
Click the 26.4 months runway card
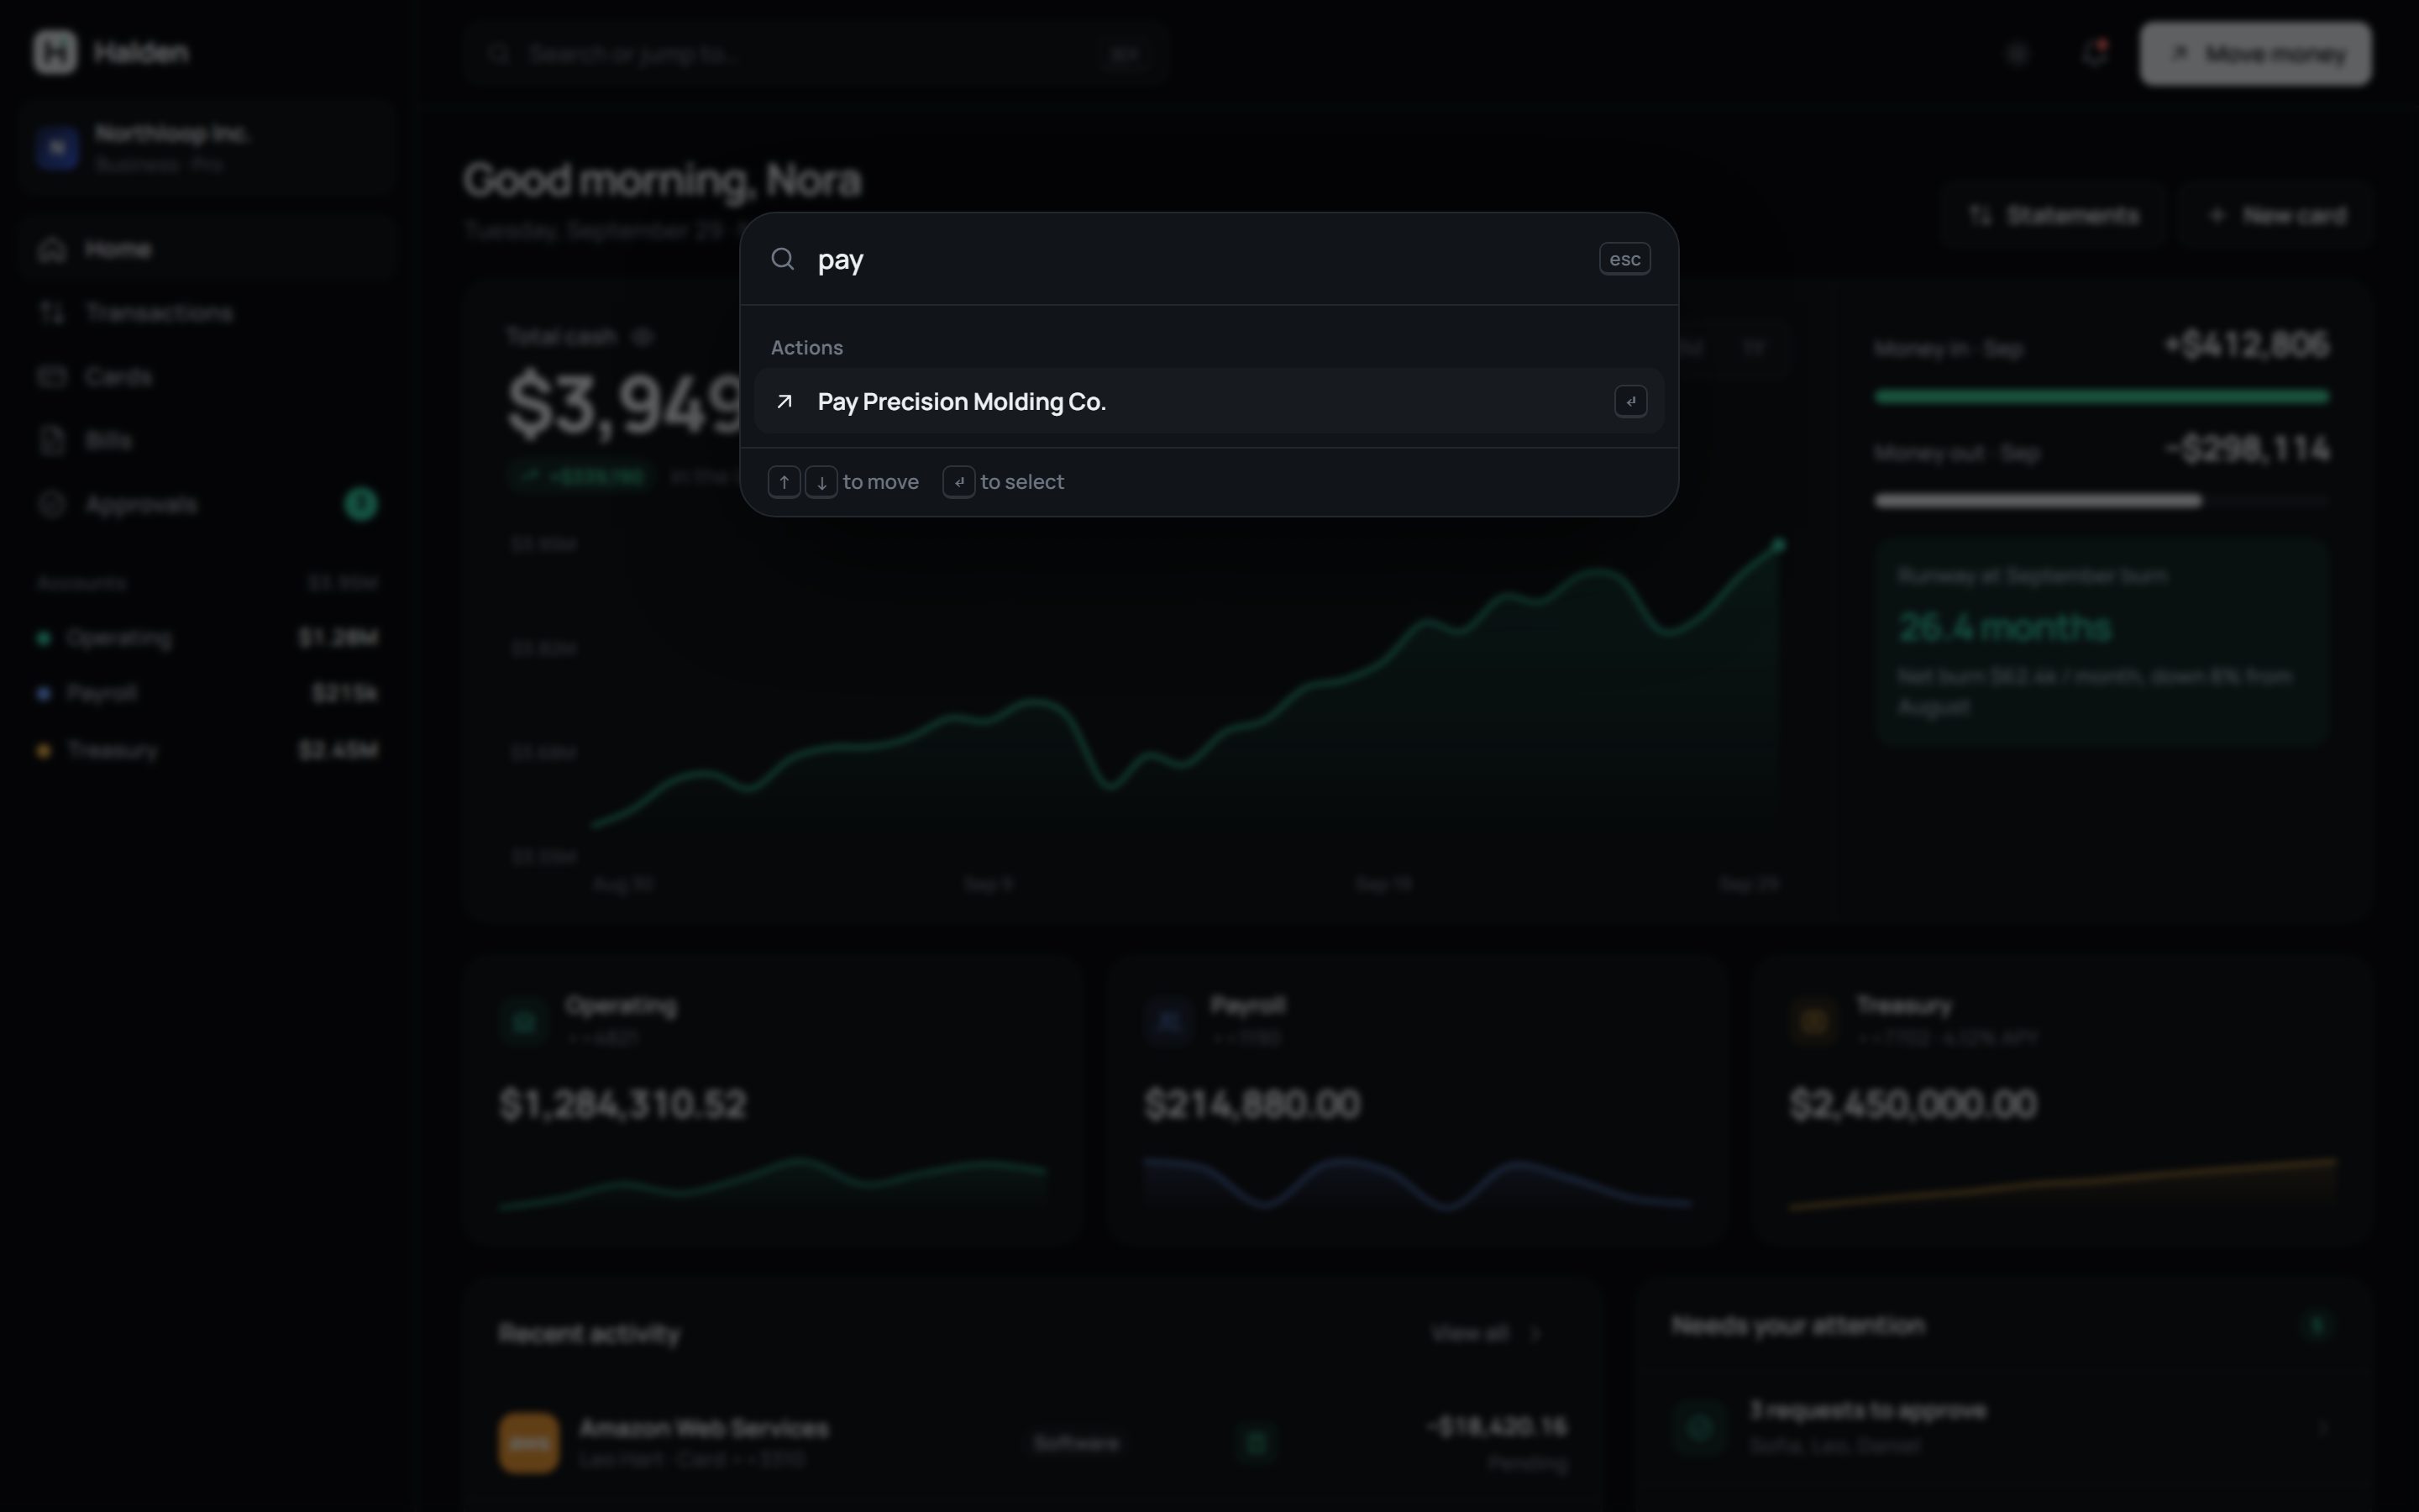(2102, 642)
